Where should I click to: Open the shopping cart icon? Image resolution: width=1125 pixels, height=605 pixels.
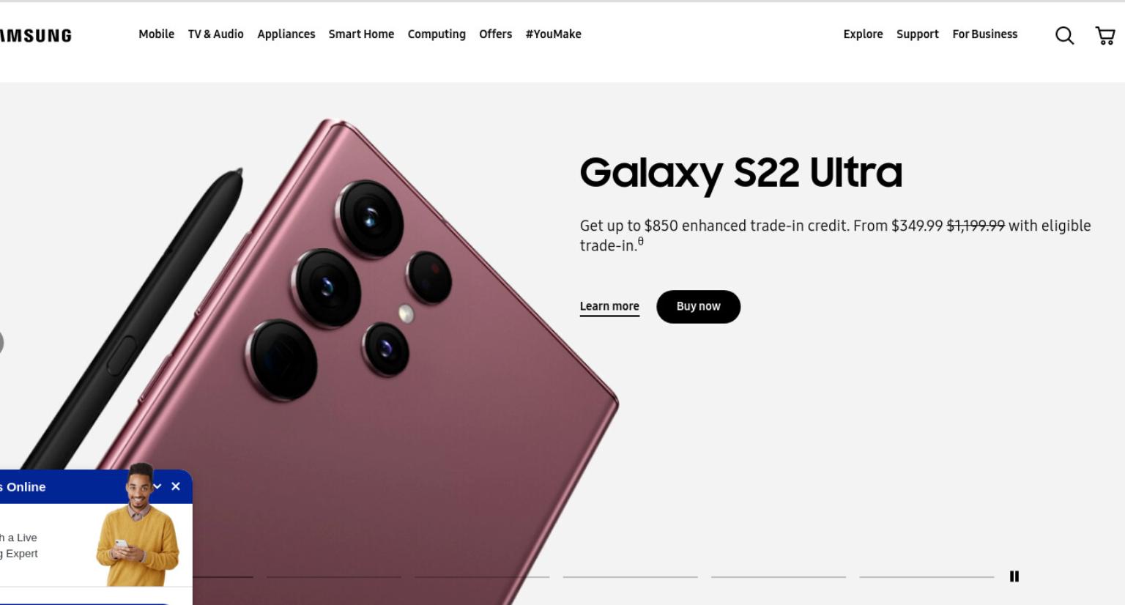point(1105,35)
